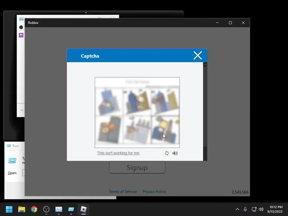
Task: Open "This isn't working for me" link
Action: click(118, 153)
